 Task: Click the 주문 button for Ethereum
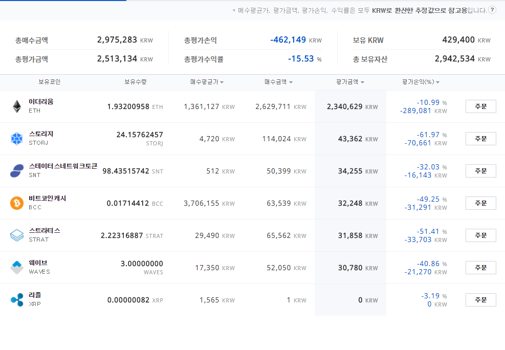point(481,106)
